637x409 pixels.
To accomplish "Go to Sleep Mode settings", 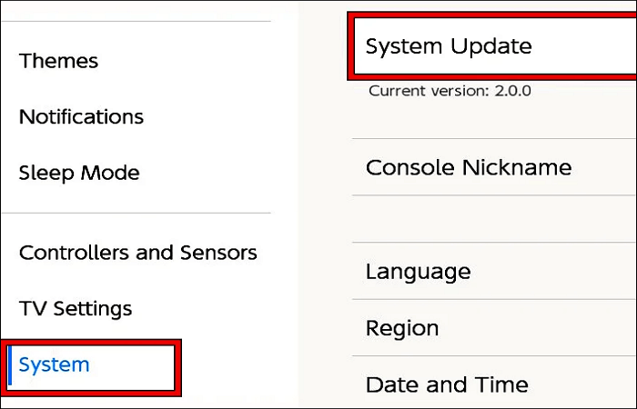I will coord(79,173).
